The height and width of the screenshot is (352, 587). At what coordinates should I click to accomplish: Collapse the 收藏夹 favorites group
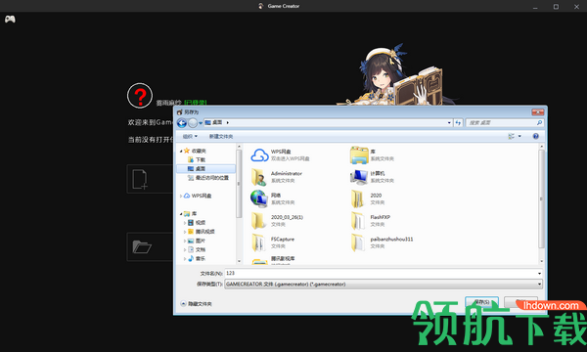[x=181, y=152]
